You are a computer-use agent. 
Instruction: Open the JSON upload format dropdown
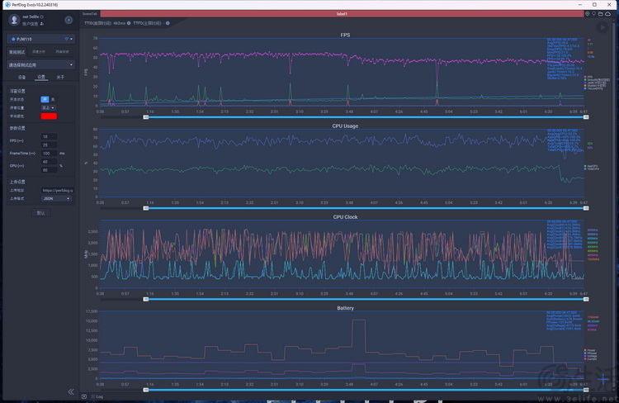56,198
